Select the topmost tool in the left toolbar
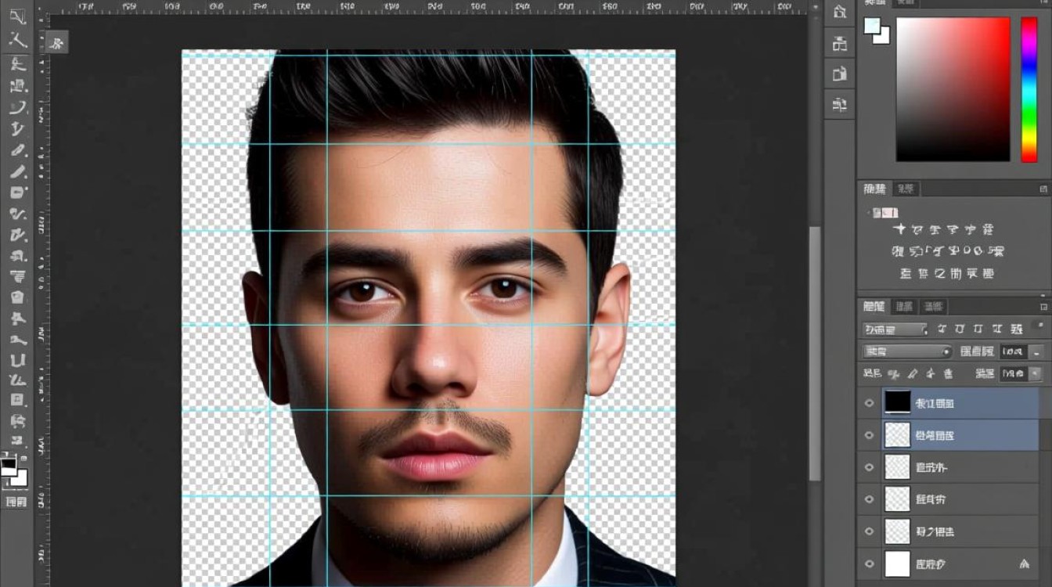This screenshot has height=587, width=1052. point(17,17)
